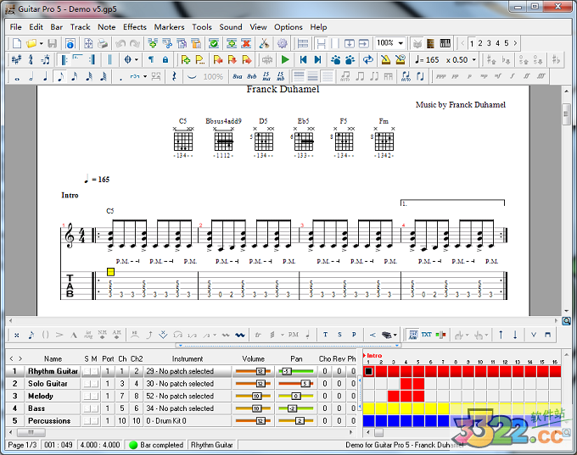Click the insert marker flag with plus icon
This screenshot has width=577, height=455.
[x=186, y=59]
